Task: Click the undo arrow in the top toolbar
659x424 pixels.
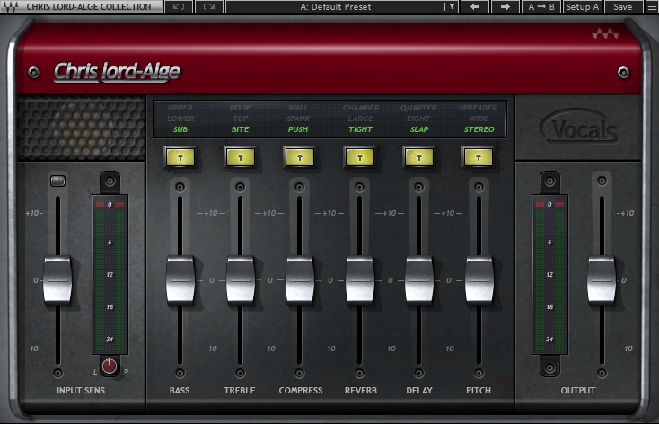Action: (x=178, y=7)
